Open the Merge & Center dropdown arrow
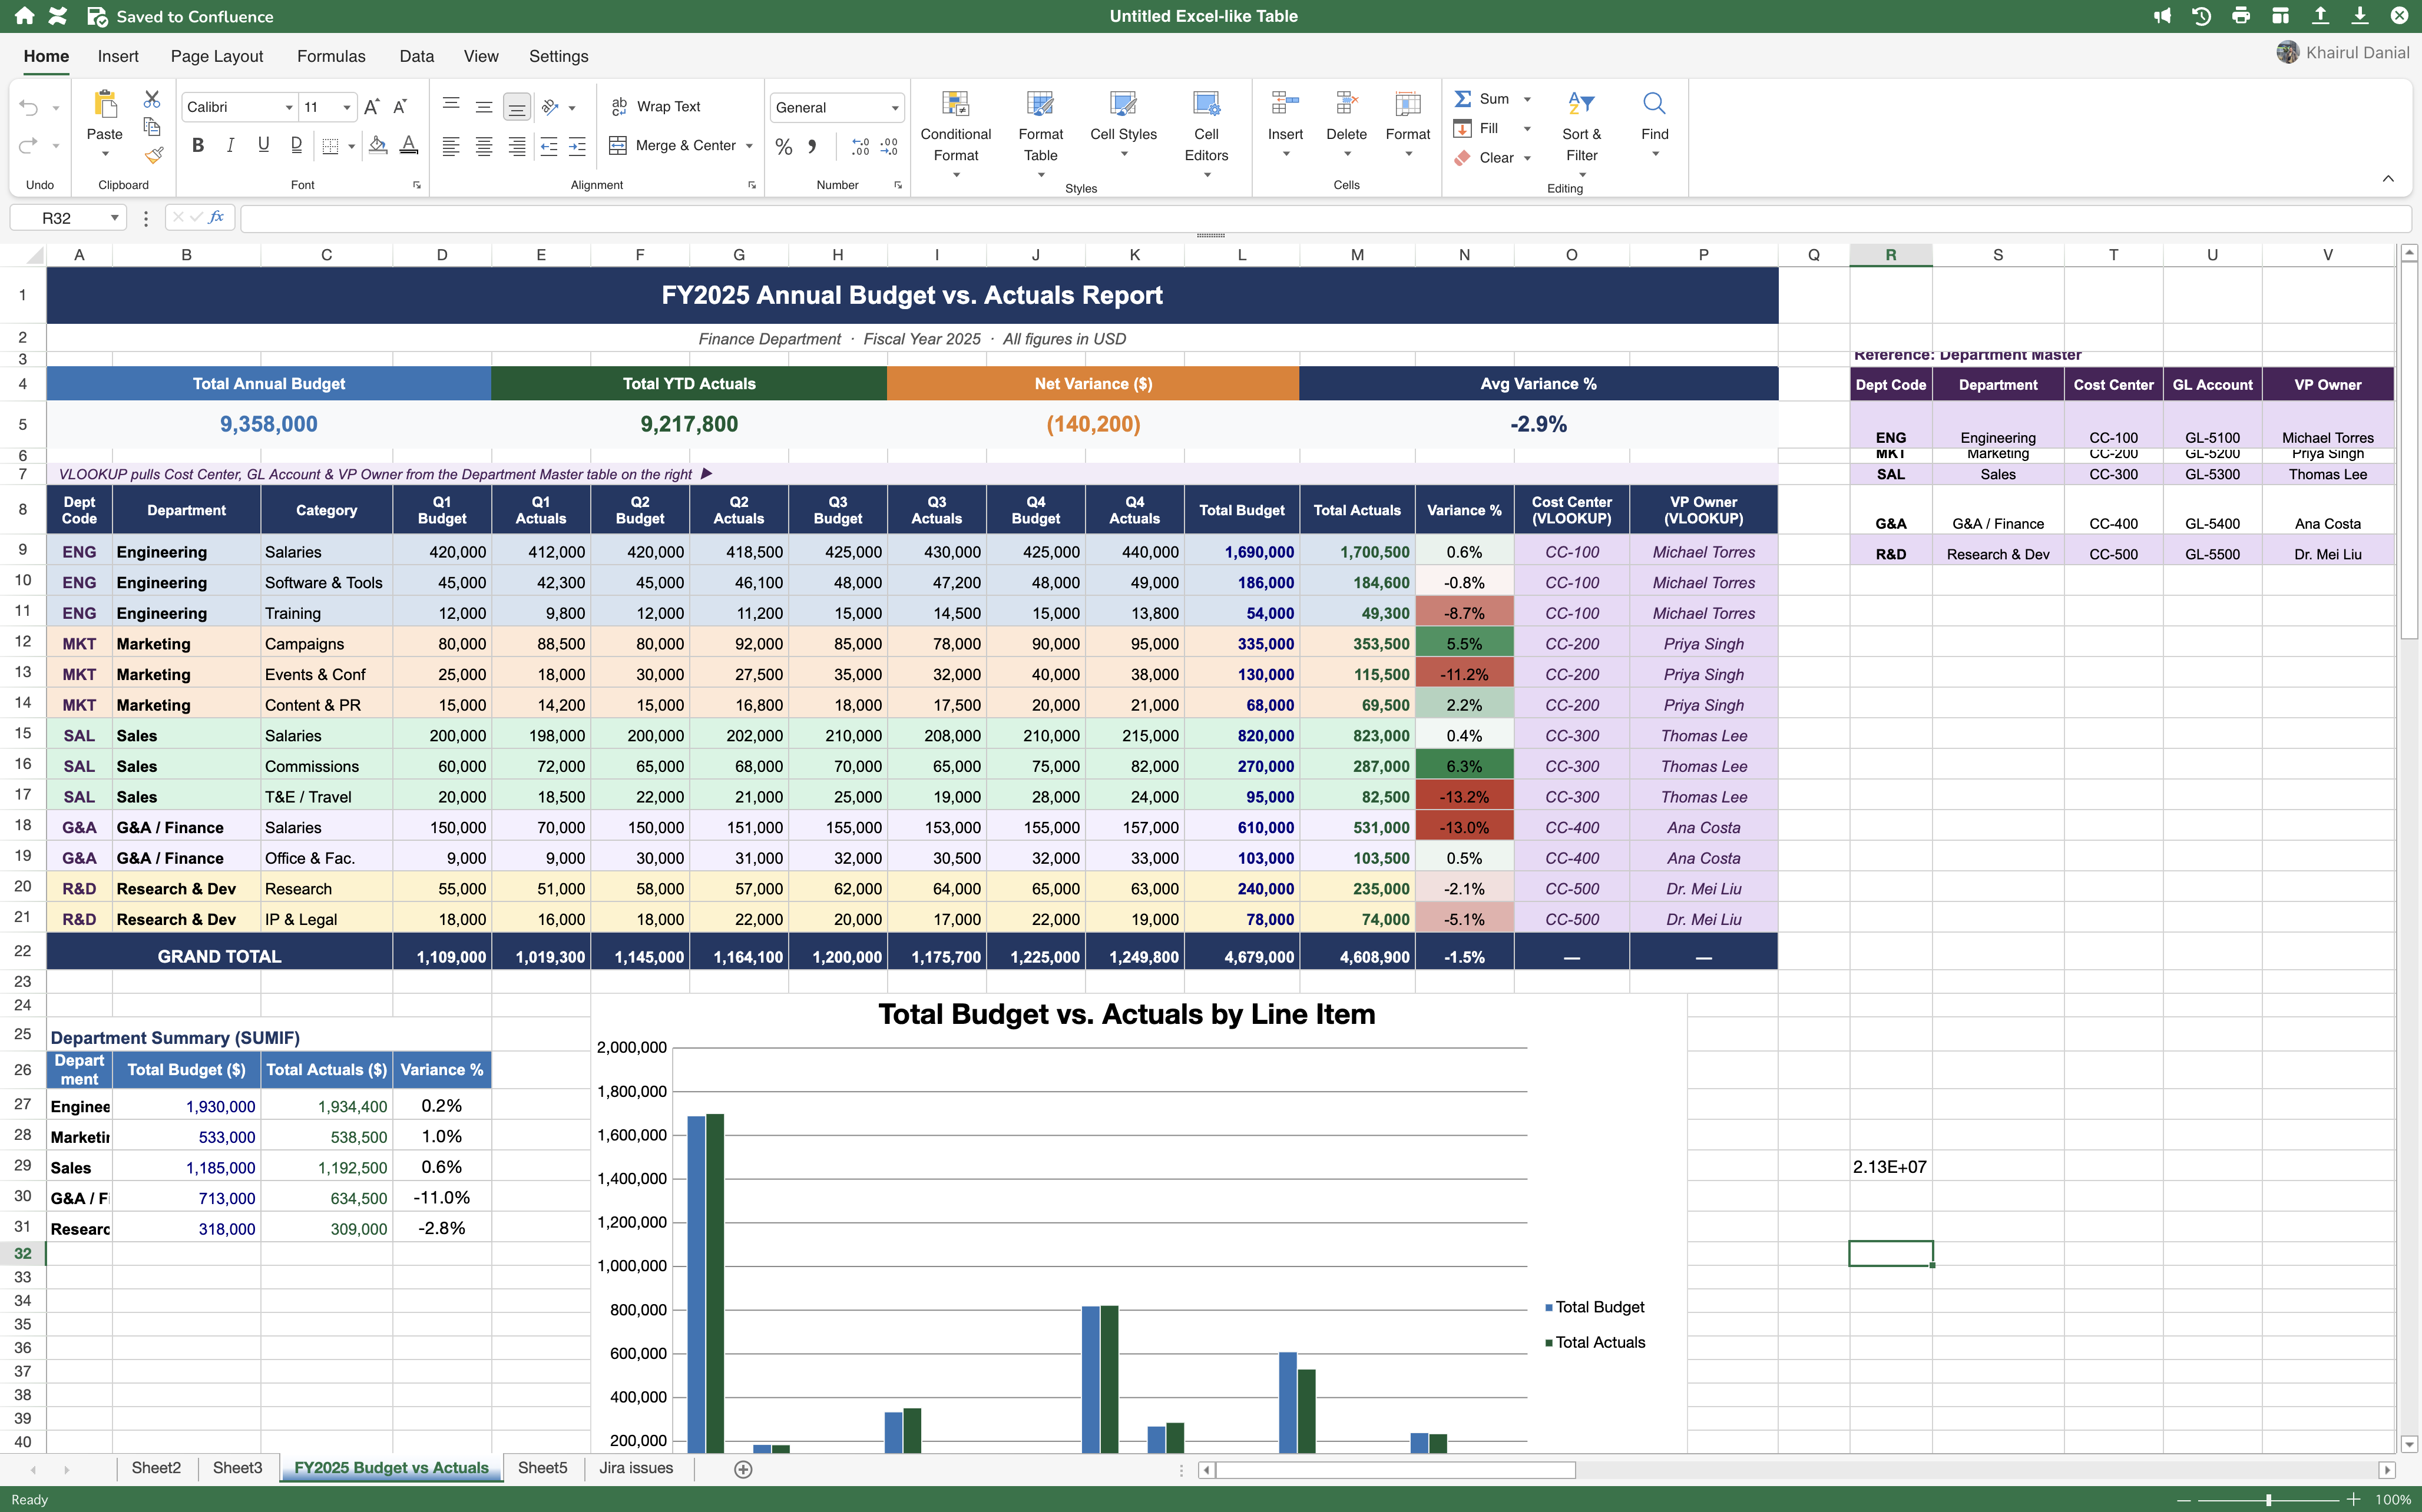This screenshot has width=2422, height=1512. (749, 146)
